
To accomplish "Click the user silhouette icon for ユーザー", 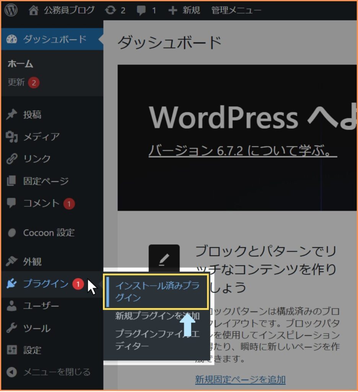I will click(11, 305).
